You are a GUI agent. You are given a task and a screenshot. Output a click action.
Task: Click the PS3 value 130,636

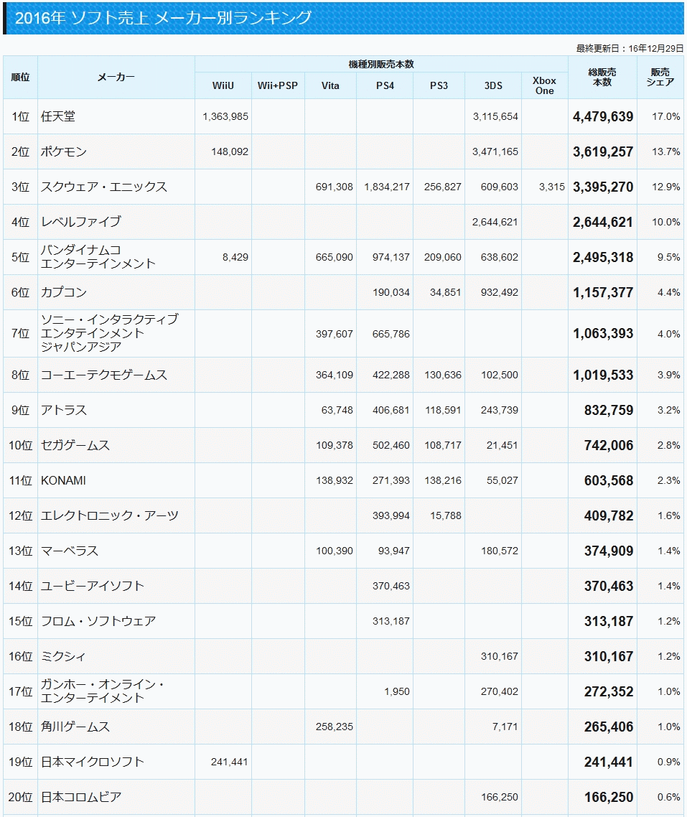pyautogui.click(x=443, y=375)
